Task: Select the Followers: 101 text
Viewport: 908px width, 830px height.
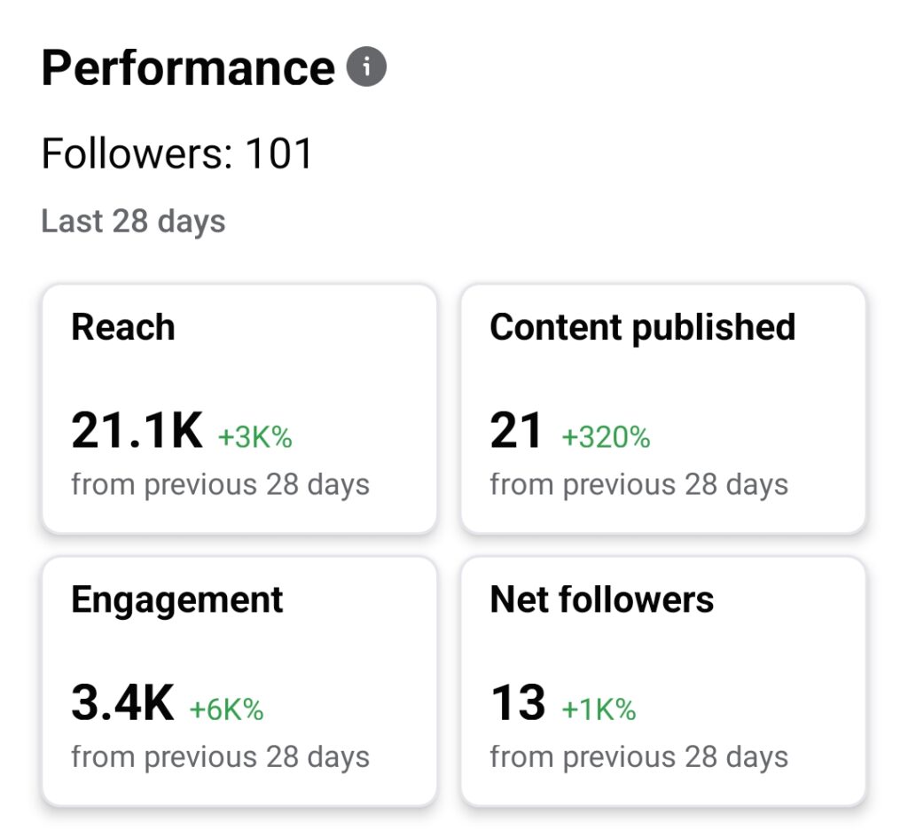Action: pos(177,154)
